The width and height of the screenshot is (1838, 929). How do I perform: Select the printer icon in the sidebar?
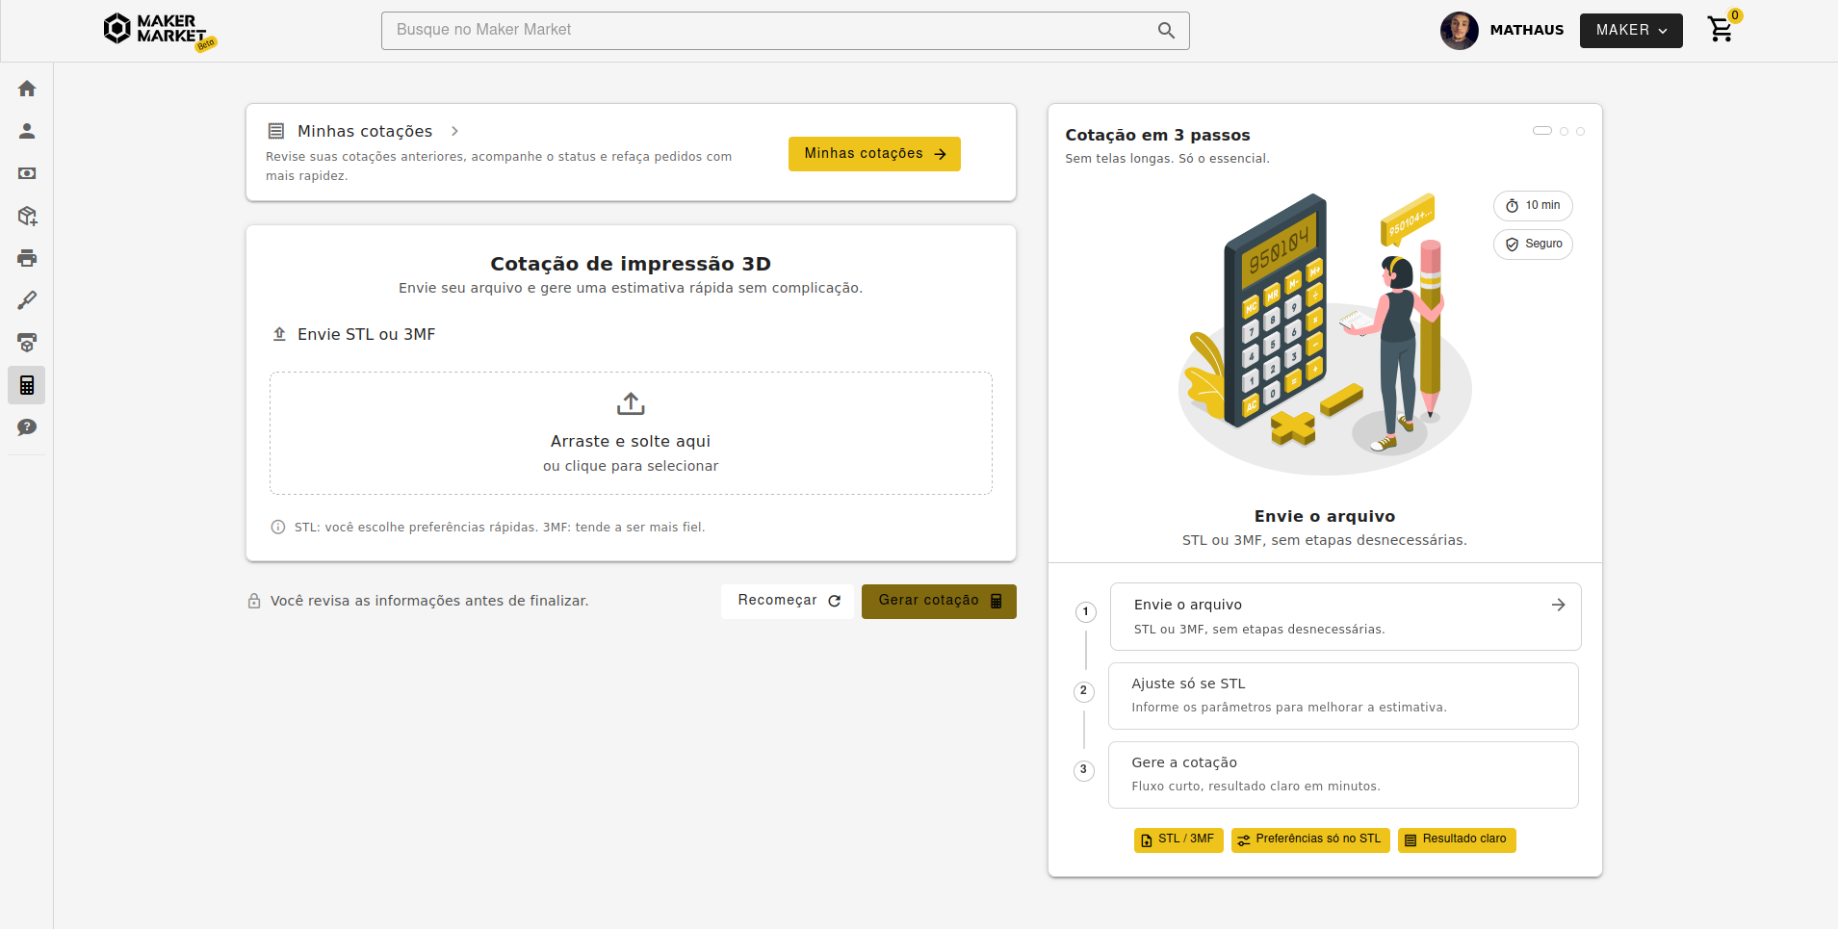click(27, 258)
